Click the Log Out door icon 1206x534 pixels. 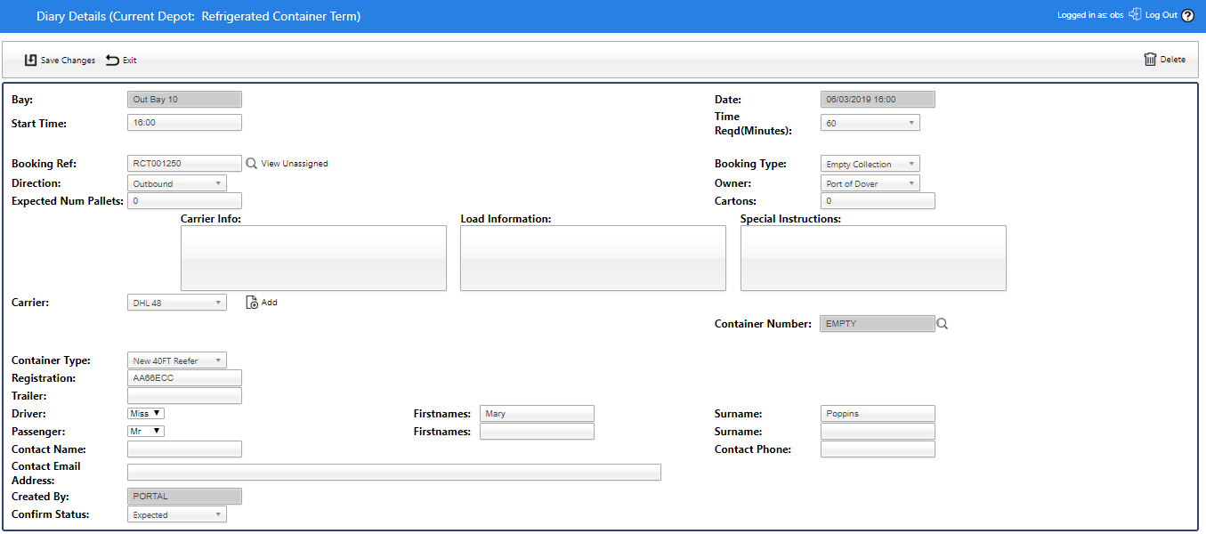coord(1135,15)
